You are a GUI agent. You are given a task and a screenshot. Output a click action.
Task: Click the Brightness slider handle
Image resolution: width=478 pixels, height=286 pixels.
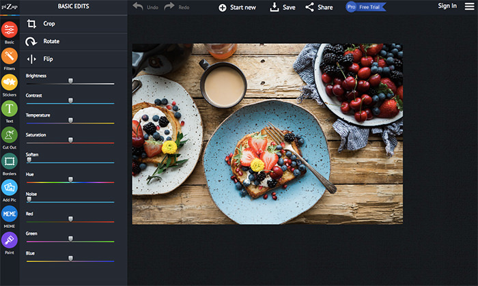(70, 81)
